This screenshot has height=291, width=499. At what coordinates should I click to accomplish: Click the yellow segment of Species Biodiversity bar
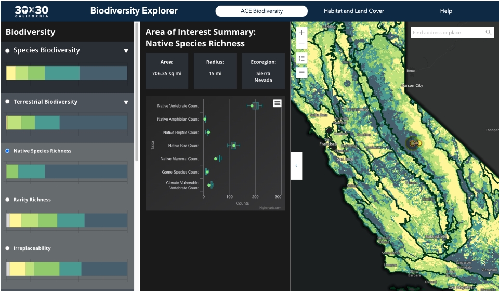[x=11, y=73]
